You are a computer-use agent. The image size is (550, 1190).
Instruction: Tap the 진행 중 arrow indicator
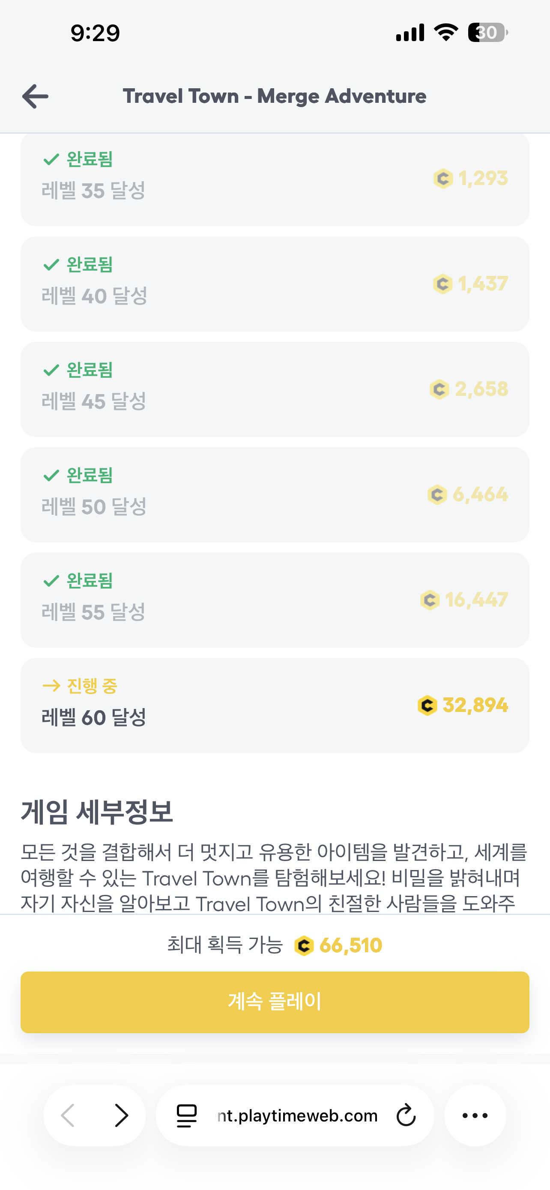51,685
